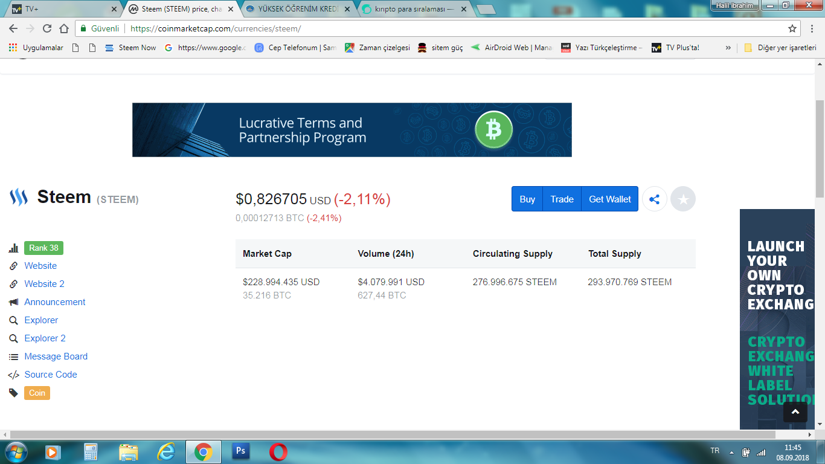Click the browser forward arrow
The height and width of the screenshot is (464, 825).
[x=30, y=28]
